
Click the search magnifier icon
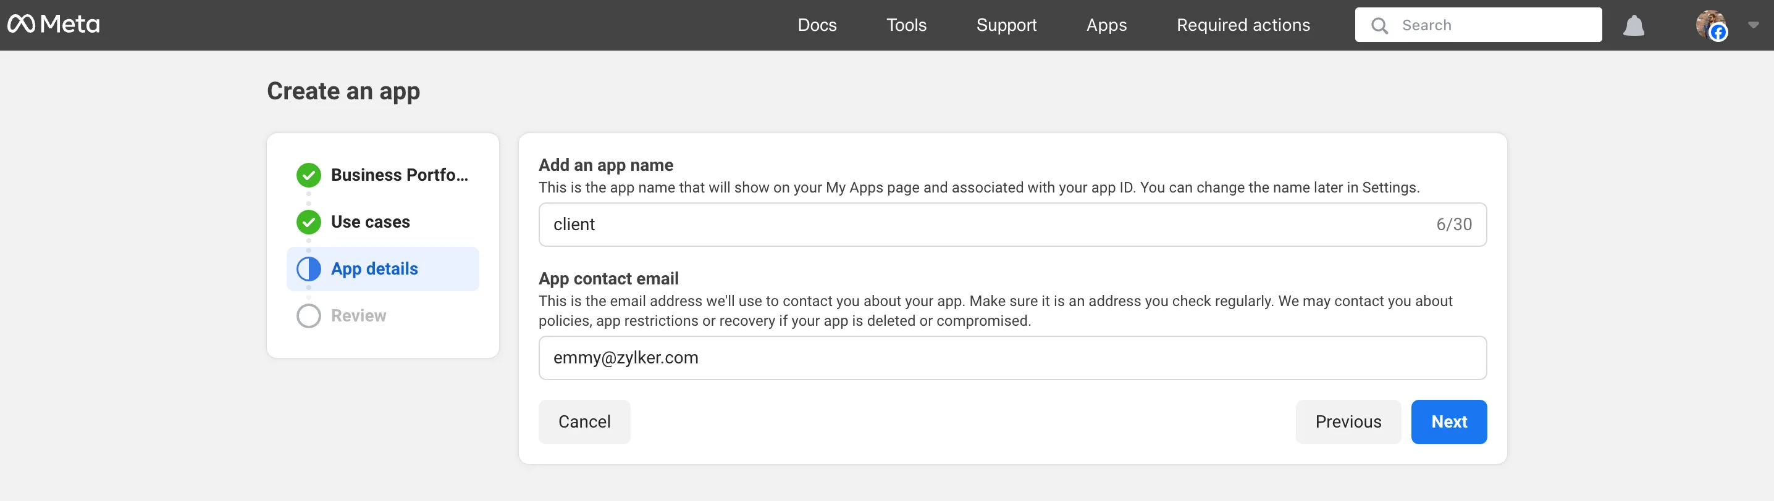tap(1379, 25)
